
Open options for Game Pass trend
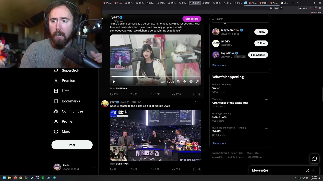coord(266,114)
